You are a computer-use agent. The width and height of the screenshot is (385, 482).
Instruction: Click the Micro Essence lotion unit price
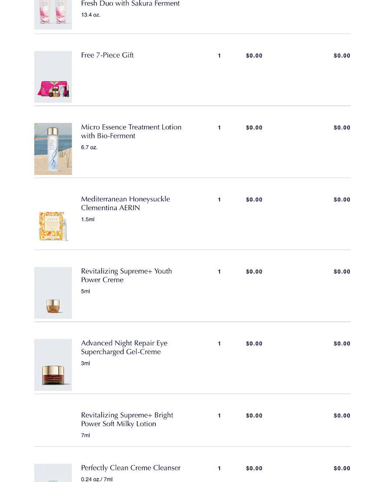[x=254, y=128]
